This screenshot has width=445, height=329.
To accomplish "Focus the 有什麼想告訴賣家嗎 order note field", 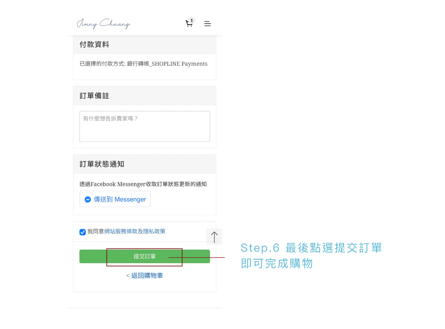I will point(145,126).
